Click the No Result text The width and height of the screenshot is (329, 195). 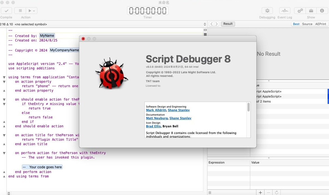click(x=269, y=54)
